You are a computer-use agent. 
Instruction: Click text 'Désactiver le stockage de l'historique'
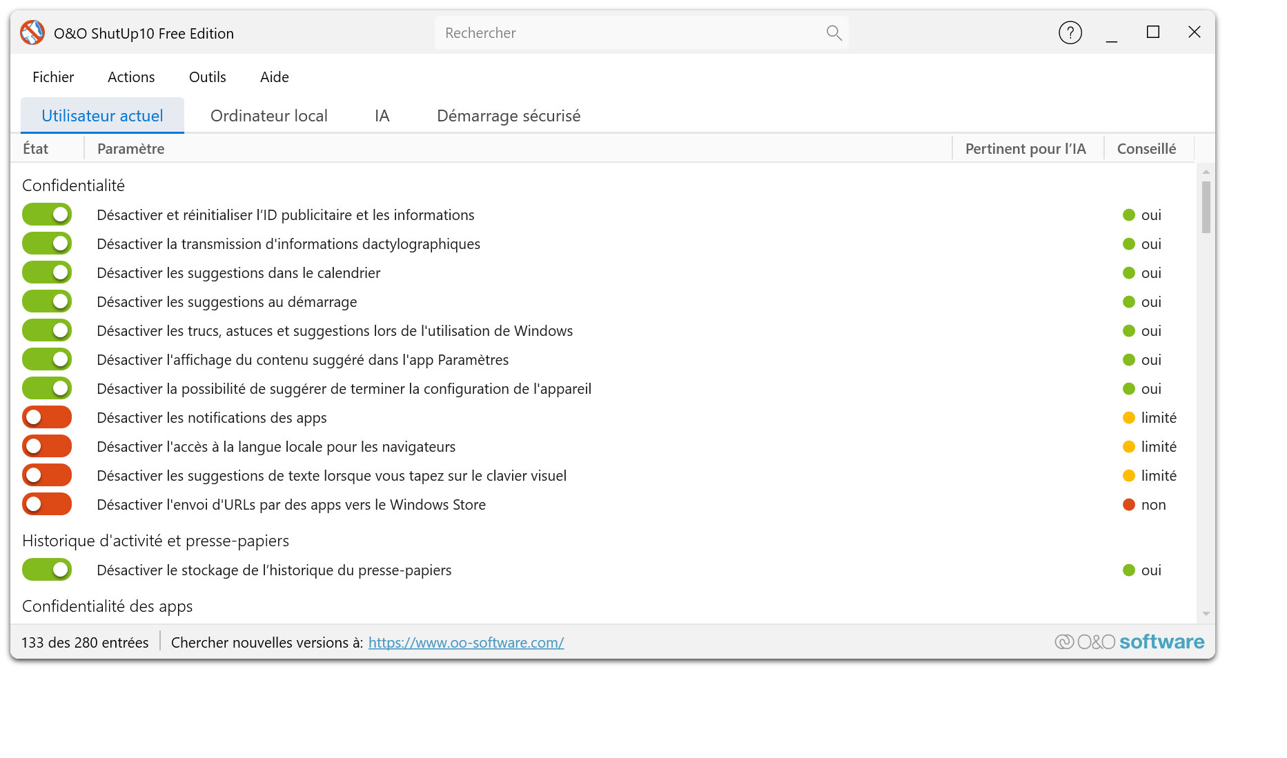274,570
